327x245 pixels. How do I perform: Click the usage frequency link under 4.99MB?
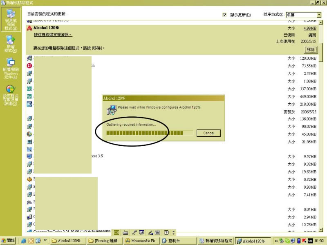pyautogui.click(x=312, y=35)
